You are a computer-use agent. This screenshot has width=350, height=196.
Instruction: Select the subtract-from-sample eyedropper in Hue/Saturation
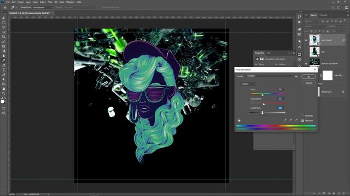[x=296, y=120]
